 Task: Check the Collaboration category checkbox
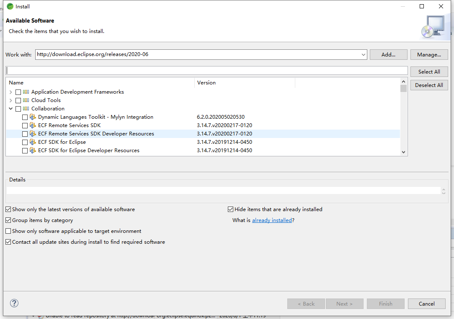[18, 109]
